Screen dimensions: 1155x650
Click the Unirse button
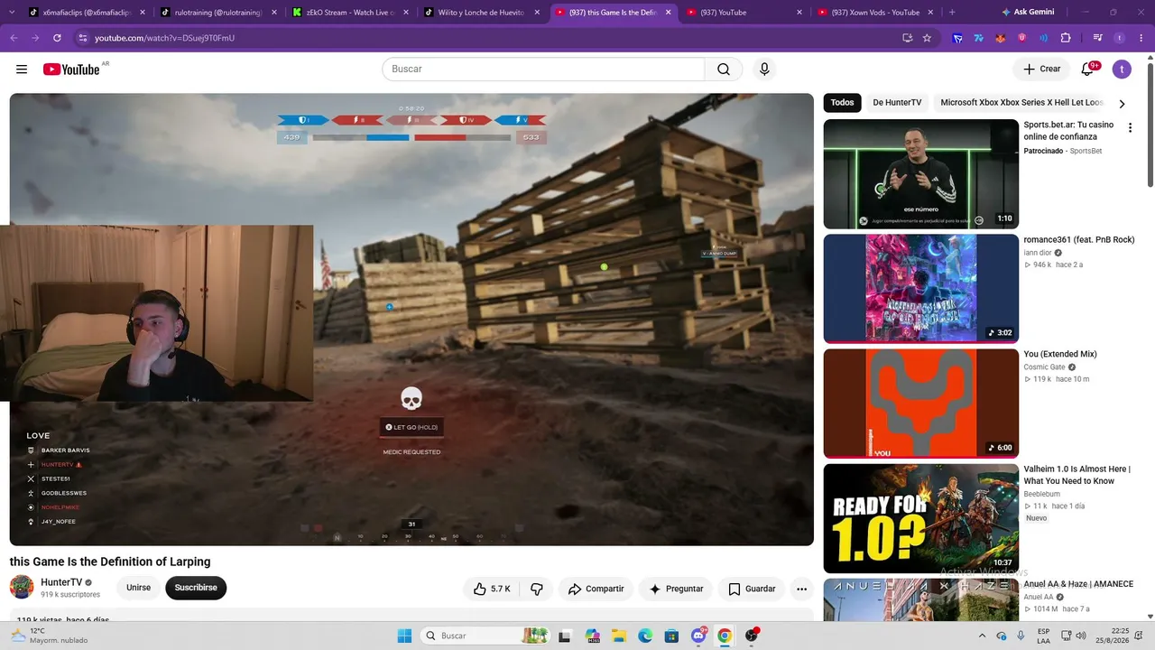(x=139, y=588)
